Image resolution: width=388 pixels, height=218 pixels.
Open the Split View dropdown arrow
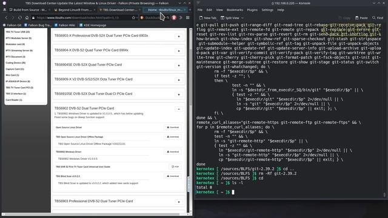coord(242,18)
